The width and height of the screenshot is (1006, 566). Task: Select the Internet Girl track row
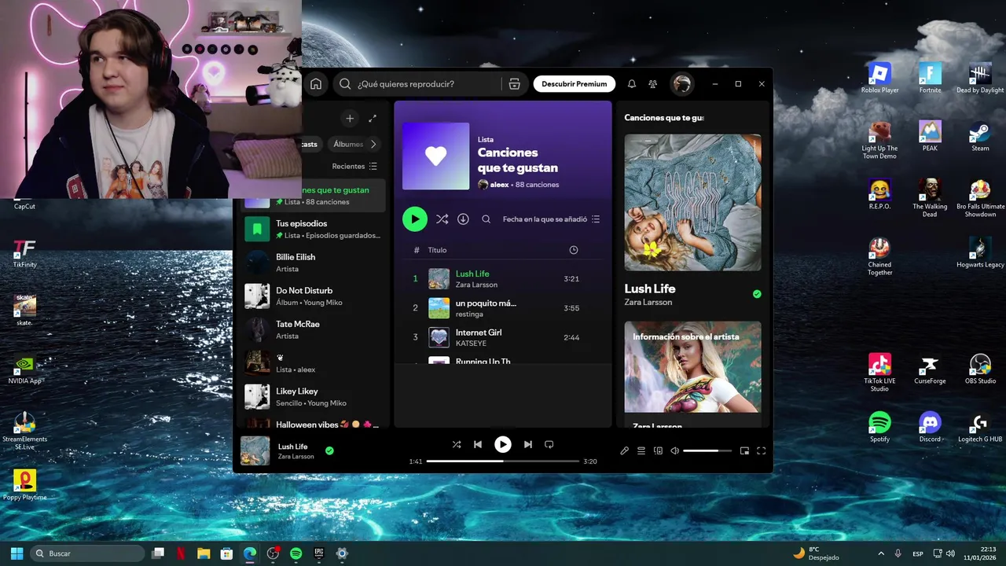(503, 337)
